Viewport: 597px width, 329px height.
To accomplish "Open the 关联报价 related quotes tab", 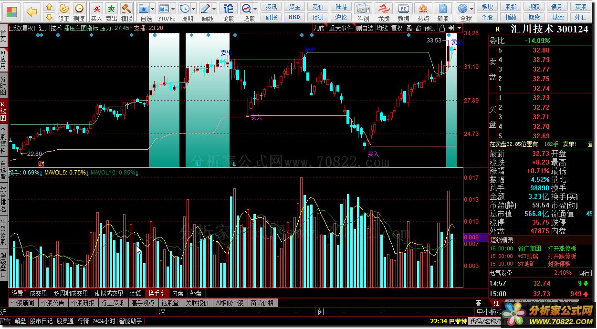I will (198, 303).
